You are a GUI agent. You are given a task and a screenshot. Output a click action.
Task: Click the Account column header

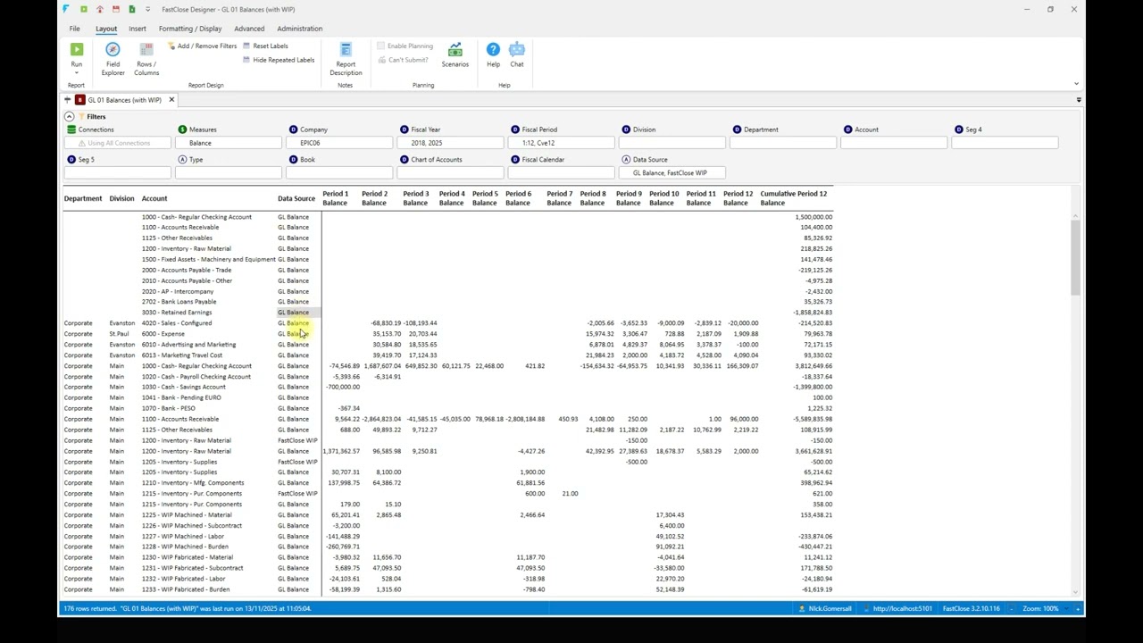pos(154,198)
